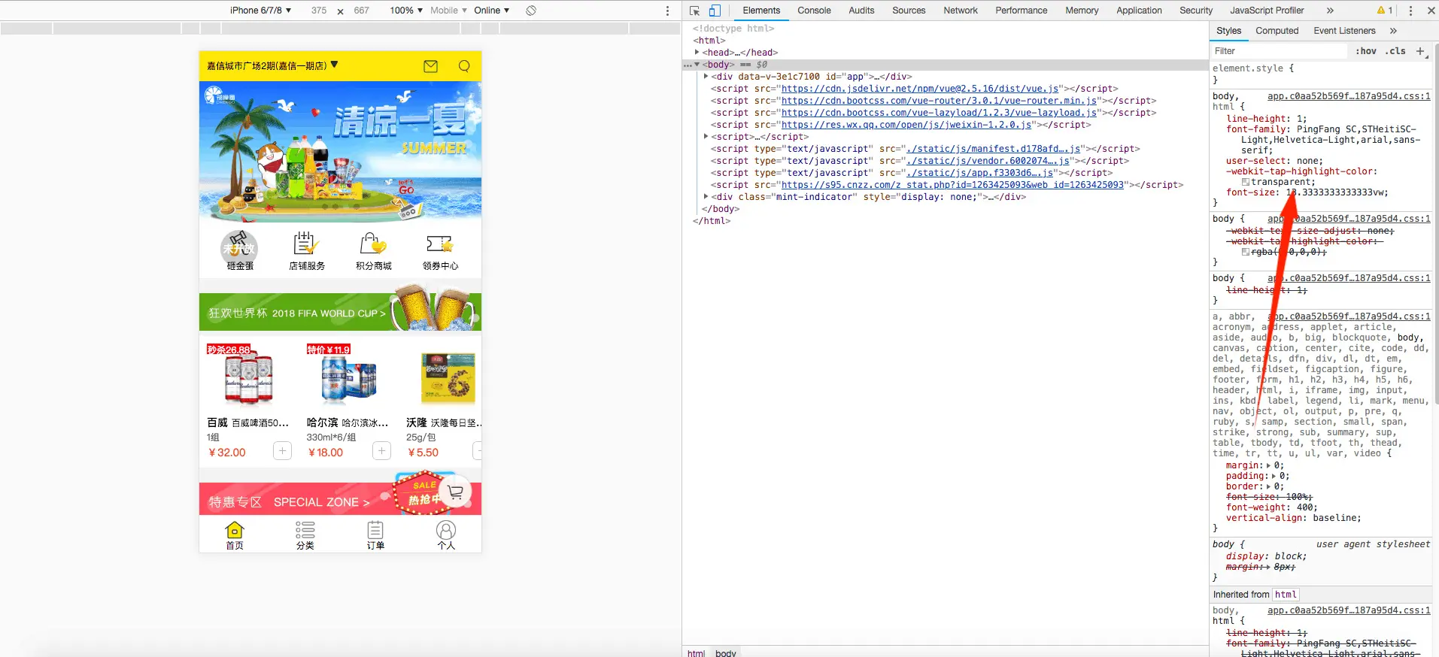Click the transparent color swatch
1439x657 pixels.
(1246, 182)
